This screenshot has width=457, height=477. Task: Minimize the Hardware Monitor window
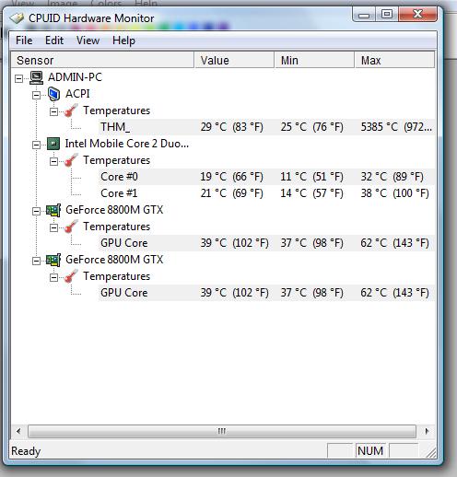click(364, 15)
